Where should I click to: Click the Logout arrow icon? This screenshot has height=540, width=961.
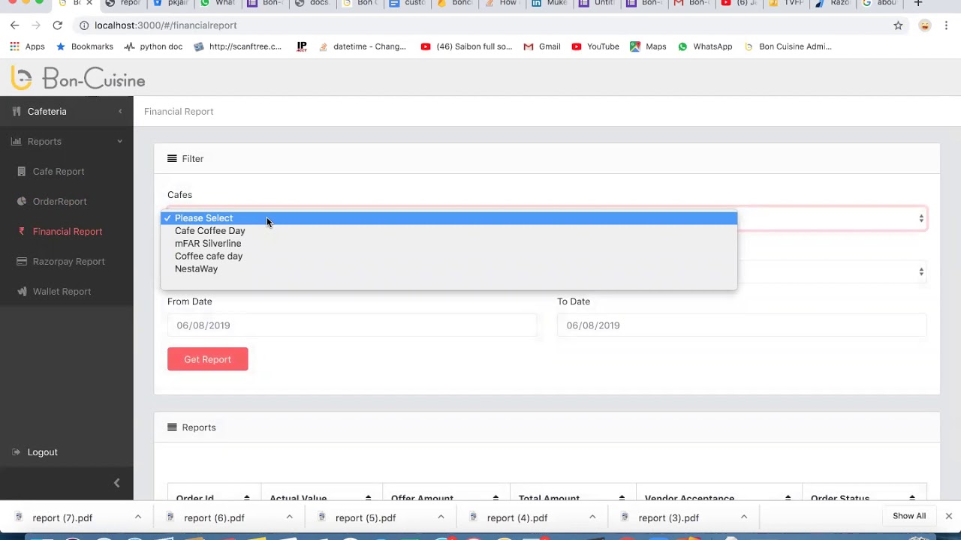point(17,452)
